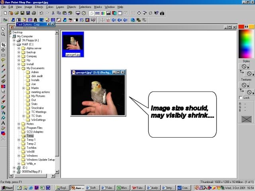This screenshot has height=191, width=255.
Task: Pick the Text tool (letter A)
Action: pos(3,123)
